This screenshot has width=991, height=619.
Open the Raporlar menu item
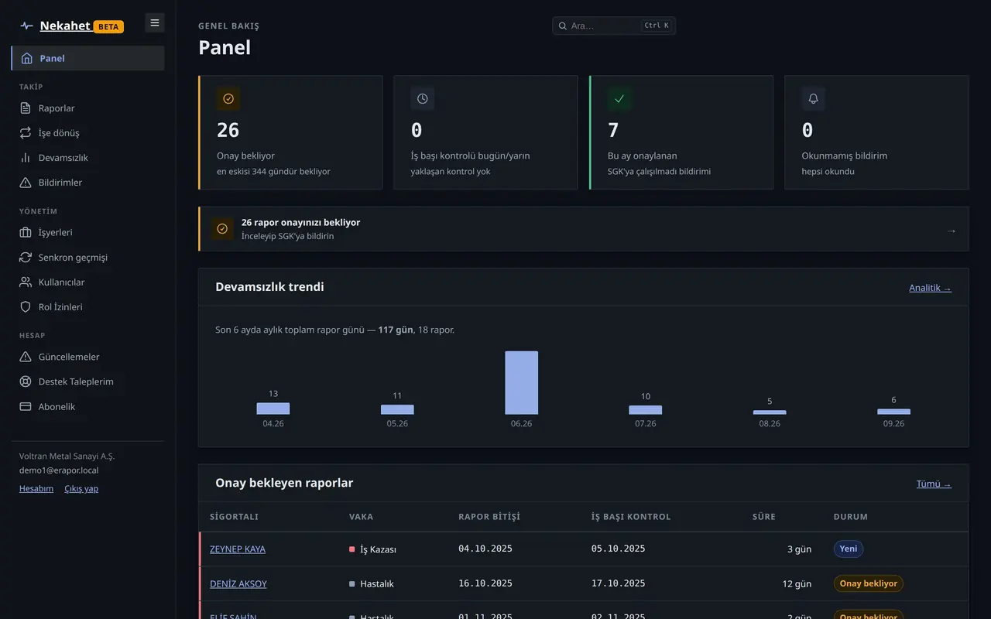coord(87,108)
